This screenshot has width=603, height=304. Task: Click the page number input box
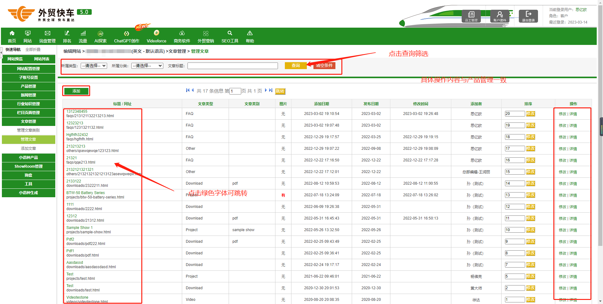(235, 91)
